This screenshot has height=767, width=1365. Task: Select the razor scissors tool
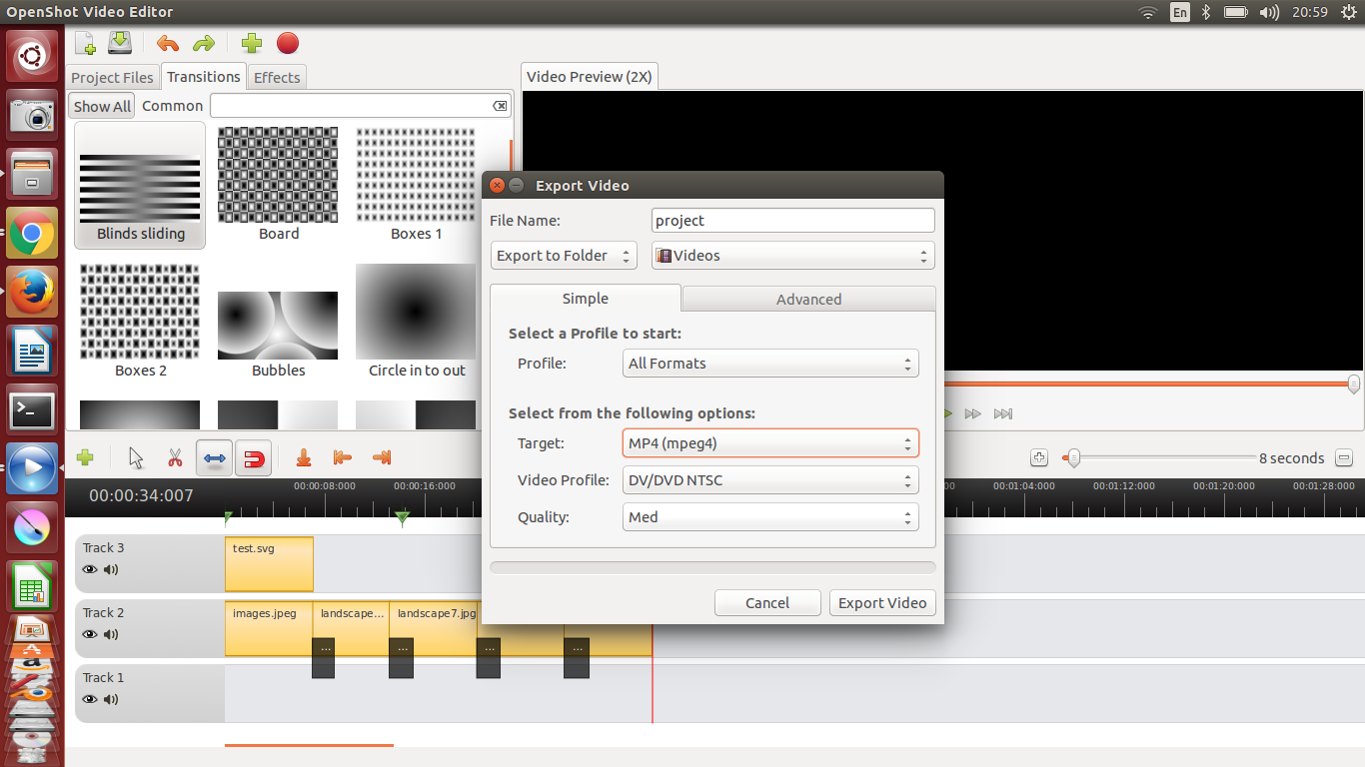pos(175,457)
